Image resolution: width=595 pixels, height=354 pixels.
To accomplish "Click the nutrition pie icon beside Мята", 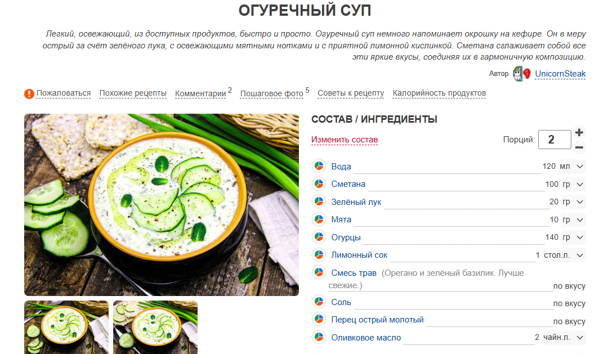I will coord(319,219).
